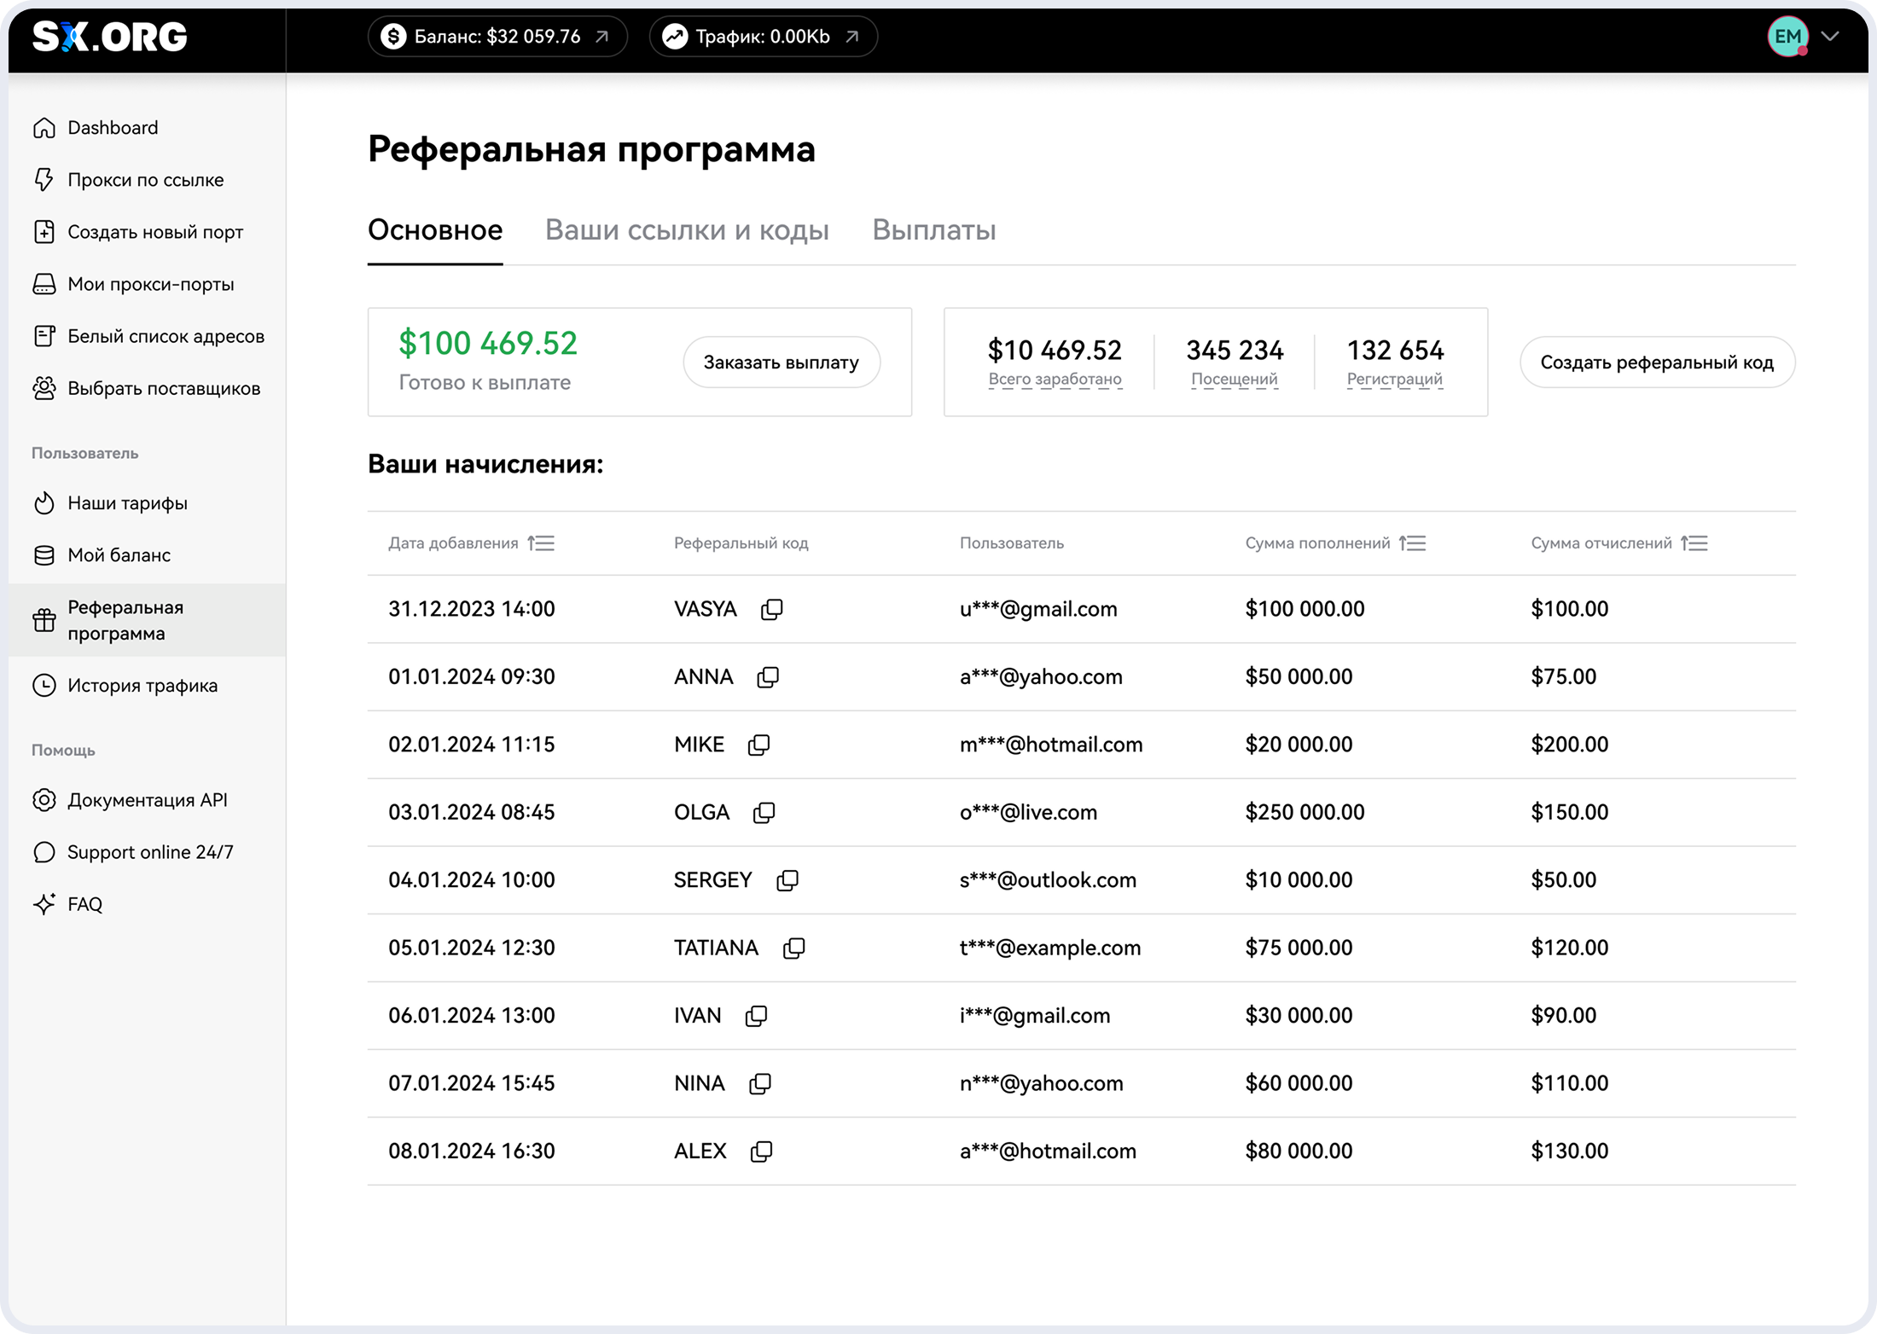
Task: Switch to the Выплаты tab
Action: pos(933,230)
